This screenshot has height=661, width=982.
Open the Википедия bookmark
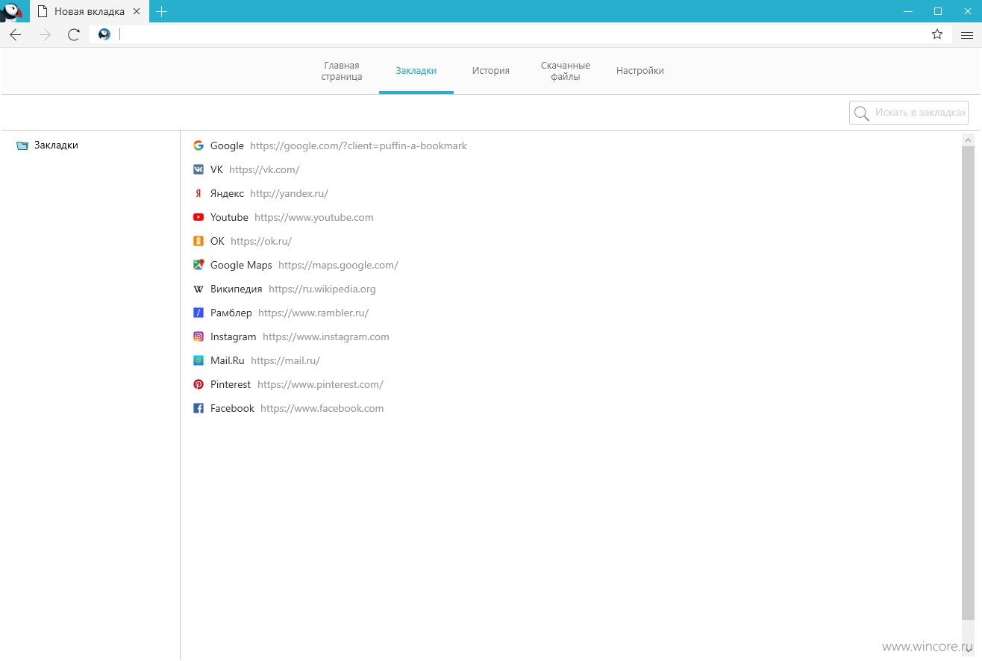pyautogui.click(x=237, y=289)
